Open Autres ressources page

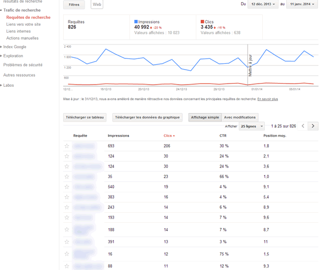19,75
